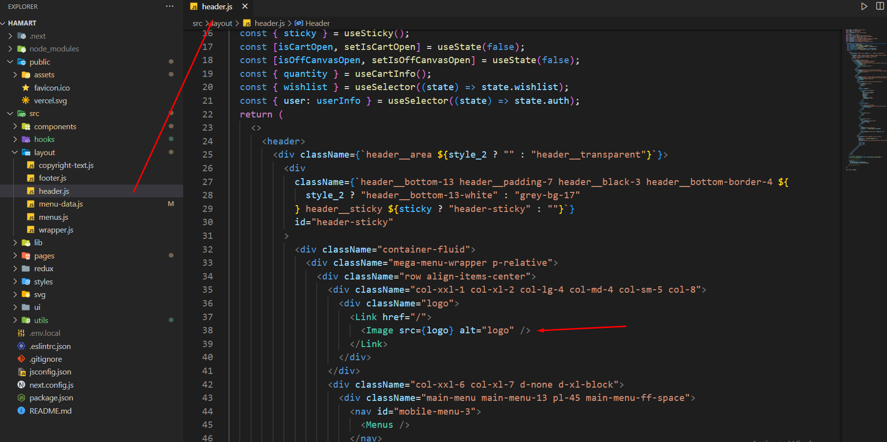Click the package.json node icon
The image size is (887, 442).
[x=21, y=398]
